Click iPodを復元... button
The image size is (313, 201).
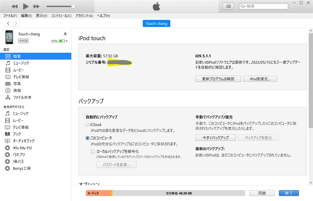tap(260, 79)
